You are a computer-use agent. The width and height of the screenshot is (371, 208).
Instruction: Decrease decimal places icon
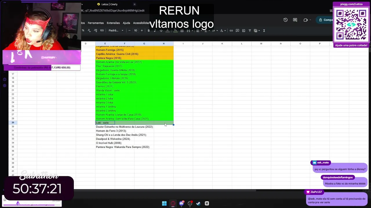89,31
